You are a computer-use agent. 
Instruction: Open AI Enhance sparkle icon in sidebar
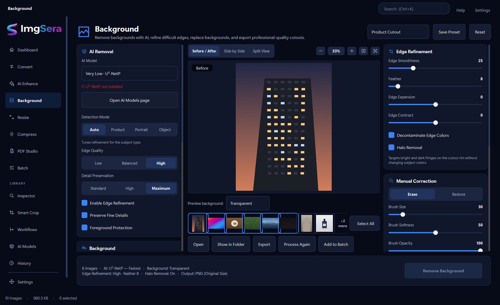pyautogui.click(x=12, y=83)
